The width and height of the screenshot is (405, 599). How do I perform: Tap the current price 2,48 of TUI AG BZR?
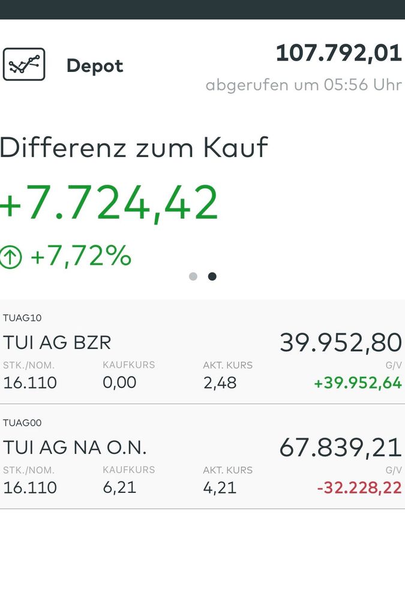[x=220, y=383]
